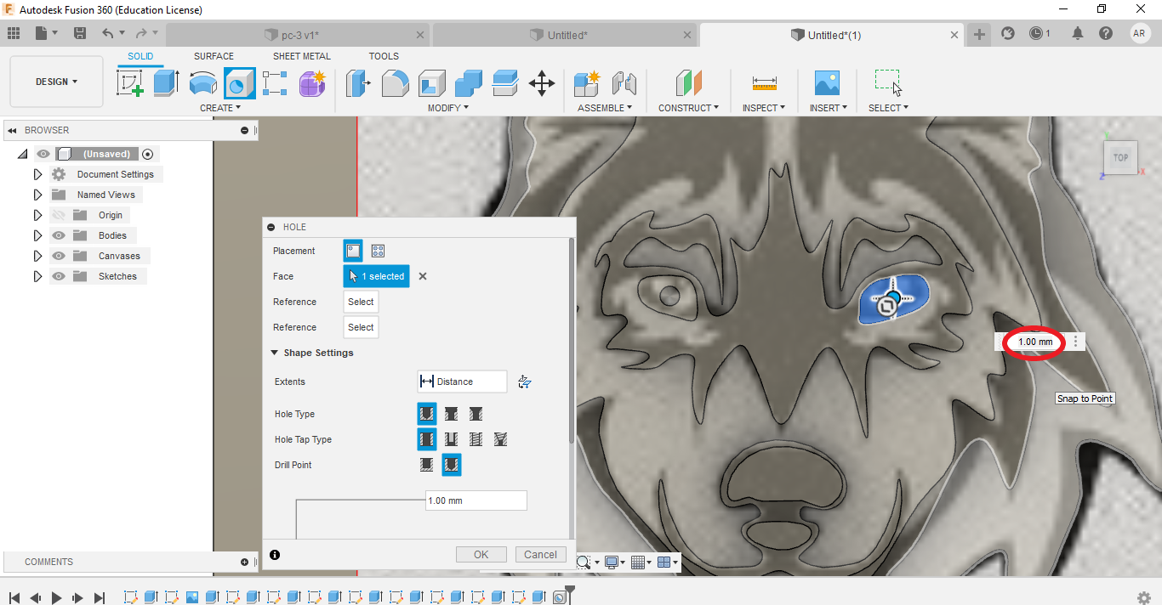Toggle visibility of Sketches folder
Image resolution: width=1162 pixels, height=605 pixels.
(x=59, y=276)
